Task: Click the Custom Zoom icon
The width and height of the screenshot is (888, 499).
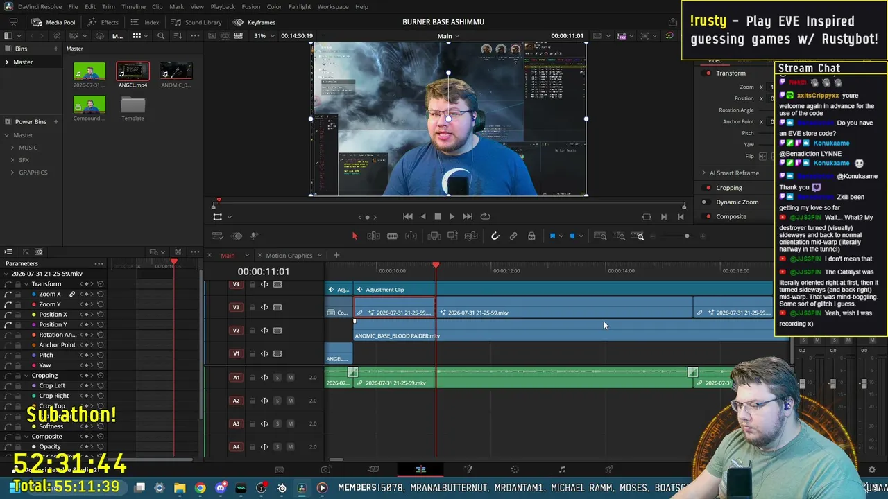Action: (638, 236)
